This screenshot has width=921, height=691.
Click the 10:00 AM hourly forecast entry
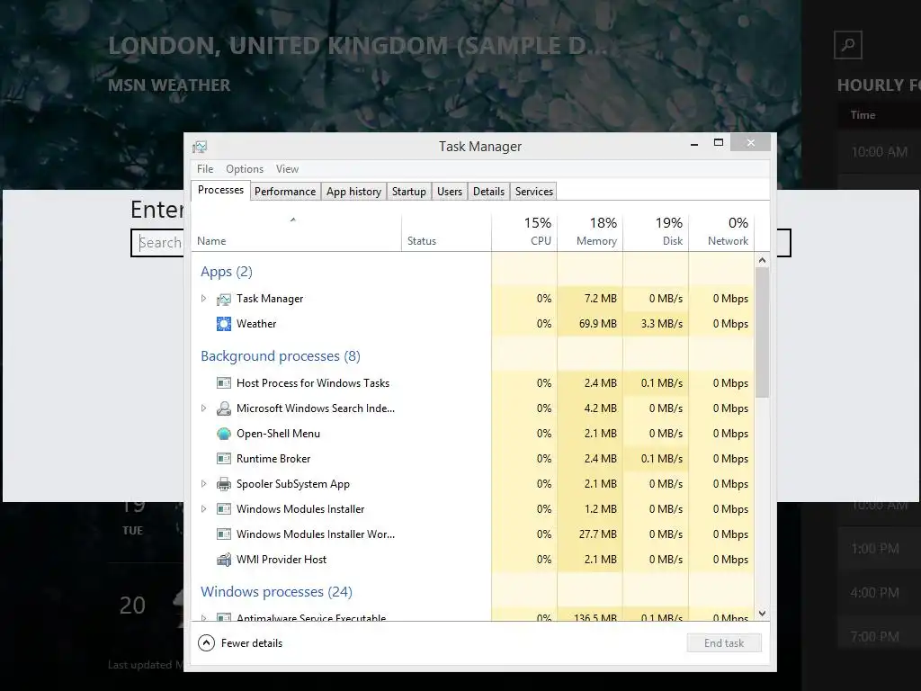[880, 152]
